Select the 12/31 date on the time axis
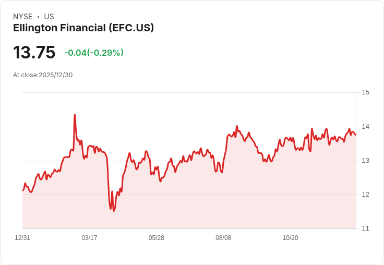The height and width of the screenshot is (265, 384). pos(22,238)
